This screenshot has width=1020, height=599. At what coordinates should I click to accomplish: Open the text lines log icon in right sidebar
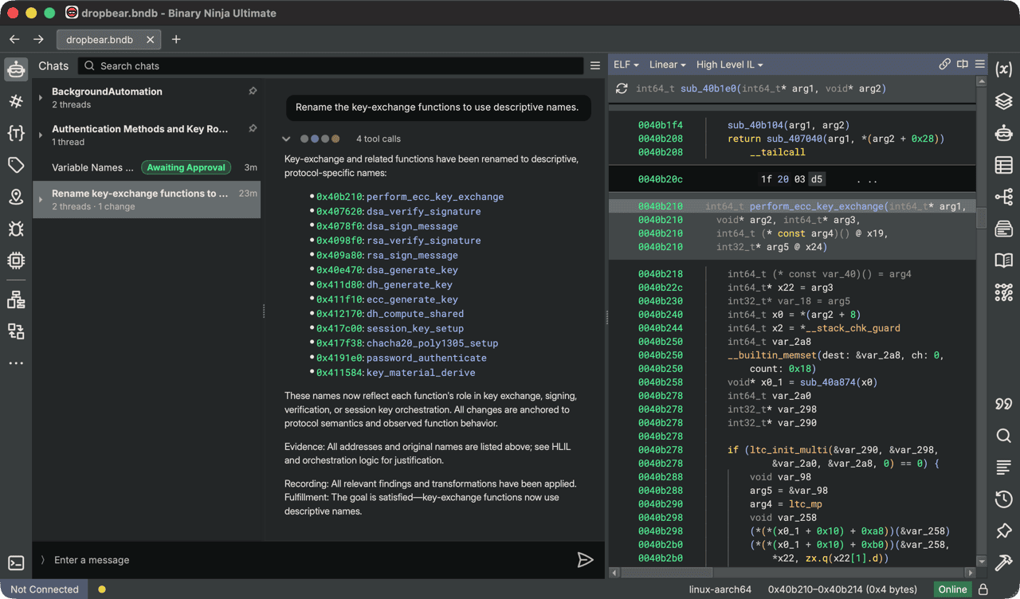[x=1004, y=468]
